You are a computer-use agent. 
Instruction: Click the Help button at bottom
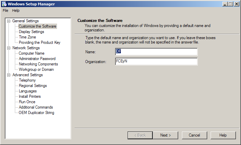coord(223,135)
